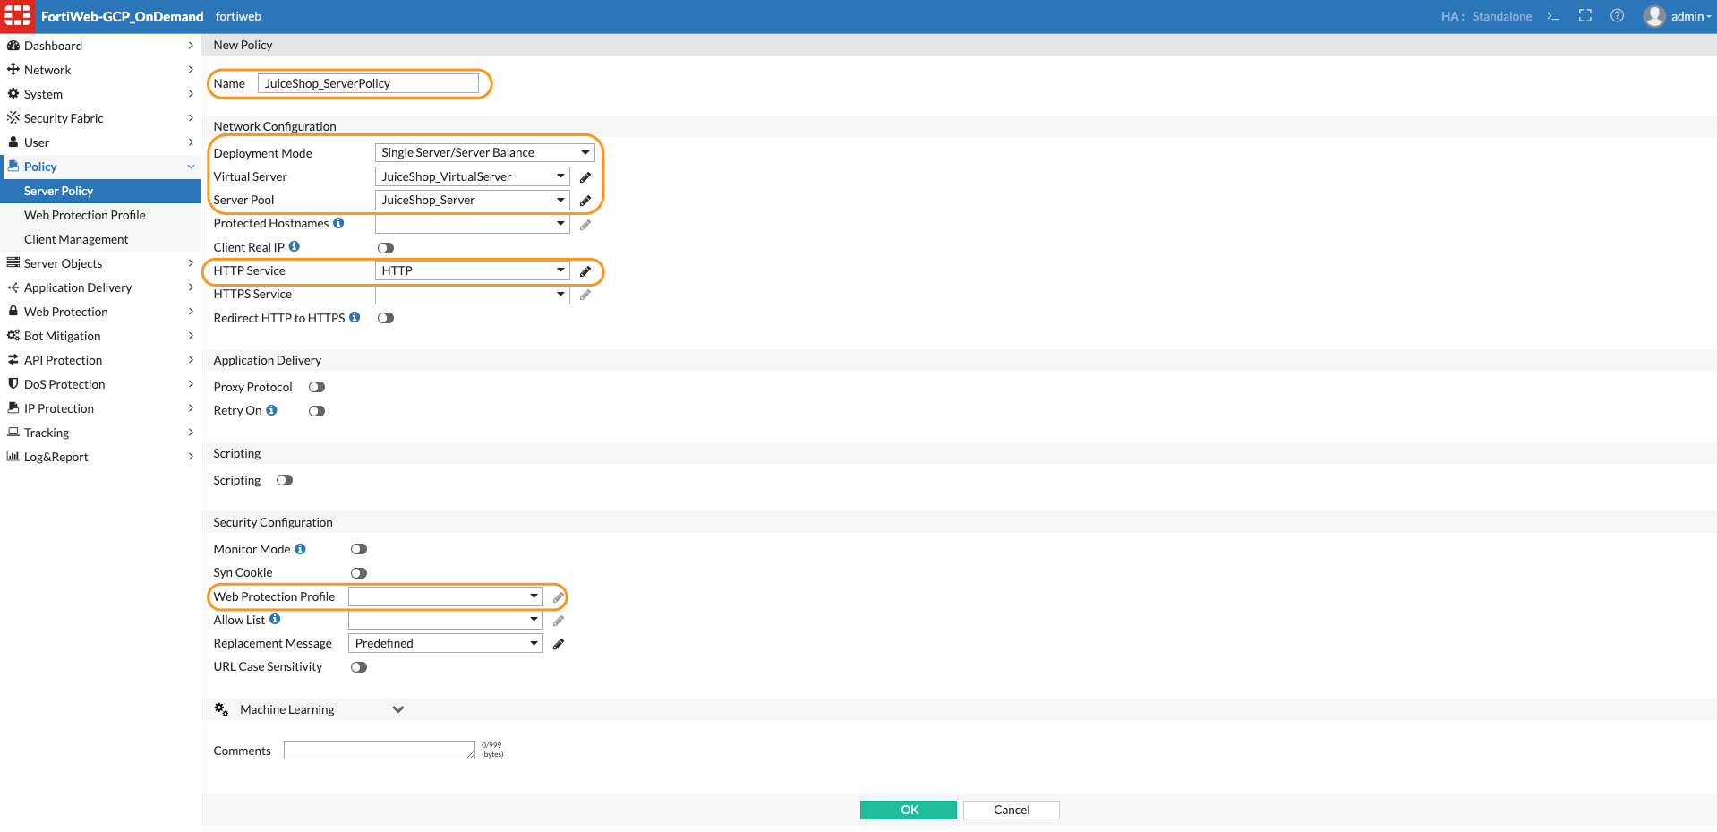
Task: Turn on the Retry On toggle
Action: click(317, 411)
